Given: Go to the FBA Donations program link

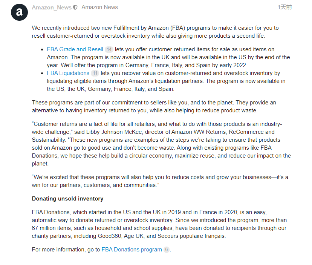Looking at the screenshot, I should point(132,250).
